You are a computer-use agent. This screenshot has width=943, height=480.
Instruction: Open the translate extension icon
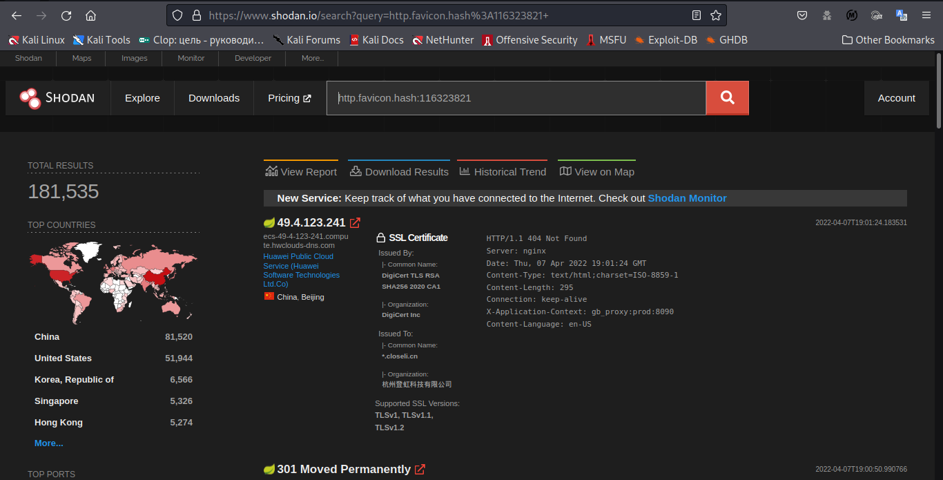(x=902, y=15)
